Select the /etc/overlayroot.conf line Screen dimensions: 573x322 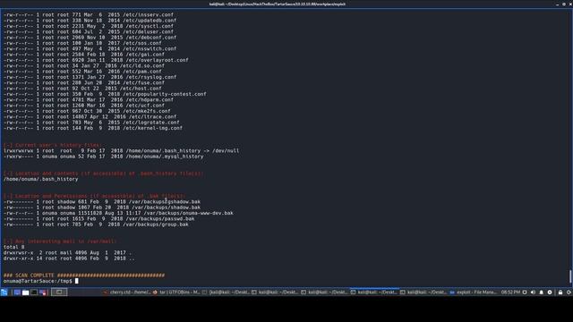click(x=96, y=60)
